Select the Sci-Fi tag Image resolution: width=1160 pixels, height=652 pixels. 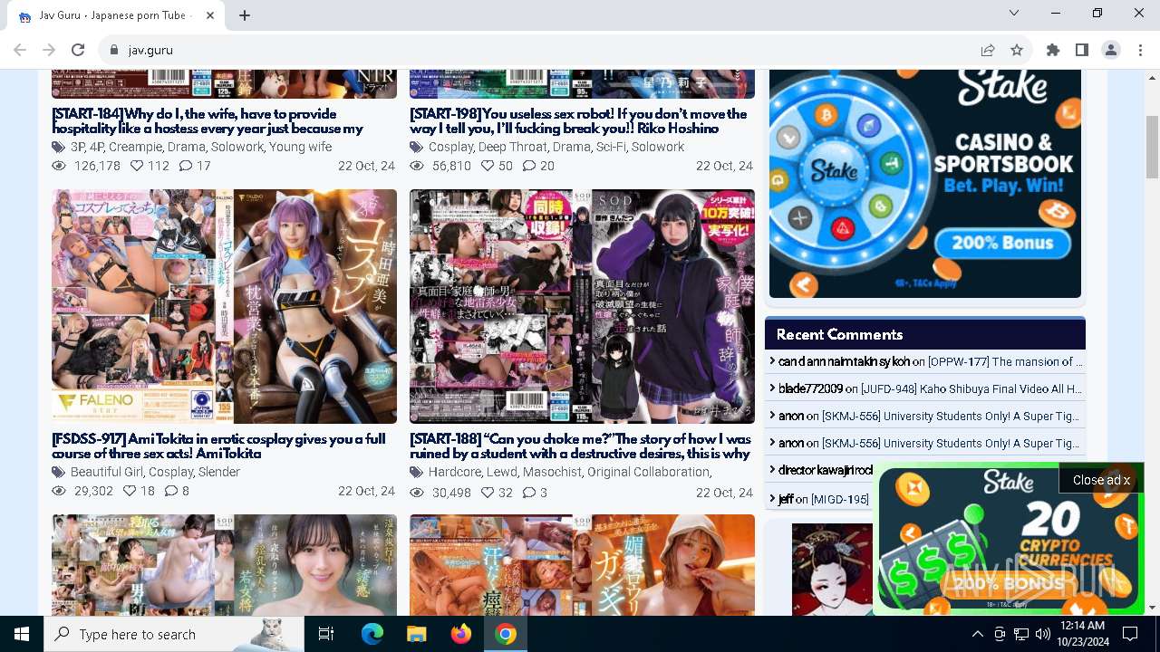coord(611,147)
